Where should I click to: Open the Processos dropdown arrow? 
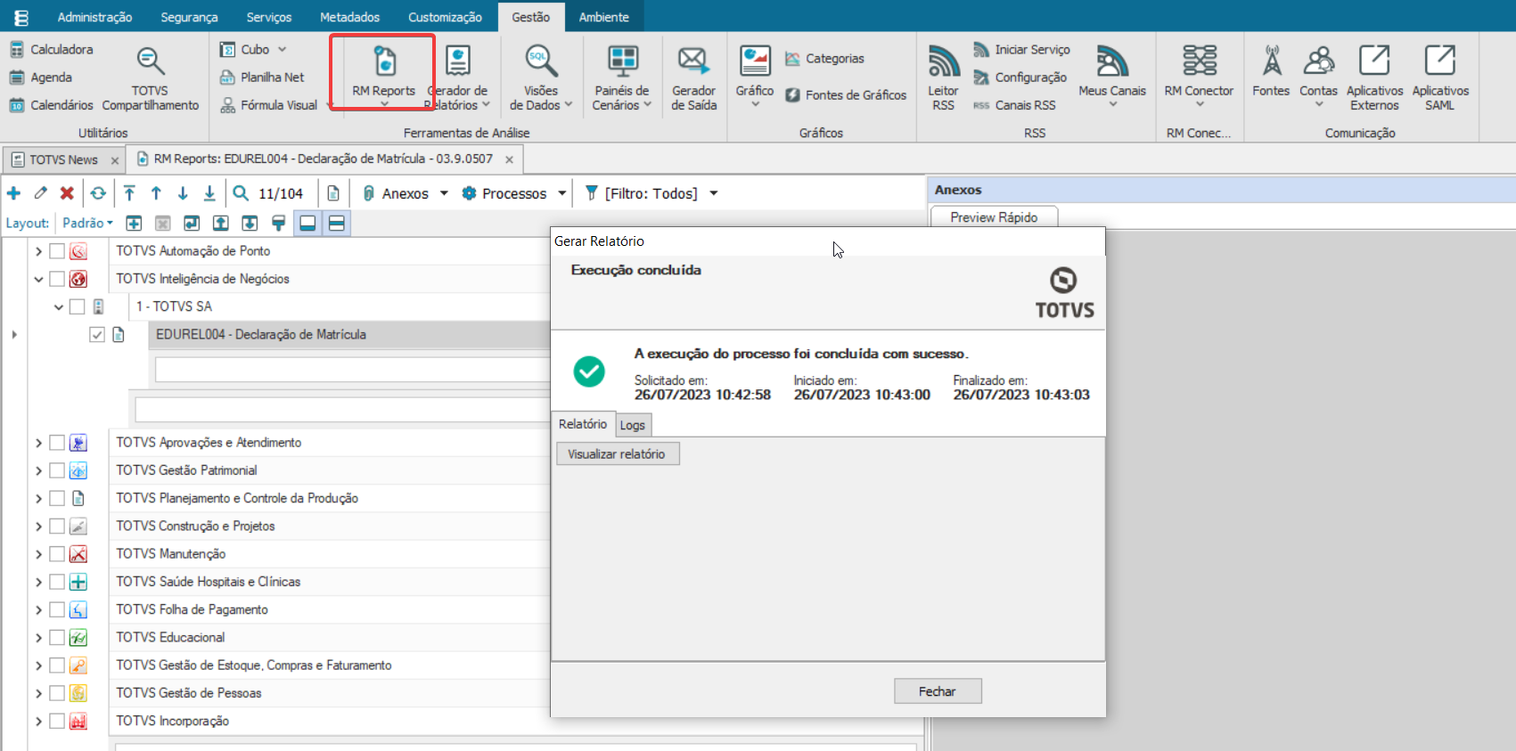point(561,193)
